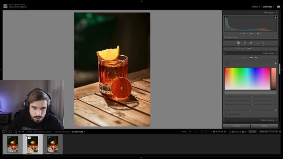Filter by green color label

(x=235, y=132)
